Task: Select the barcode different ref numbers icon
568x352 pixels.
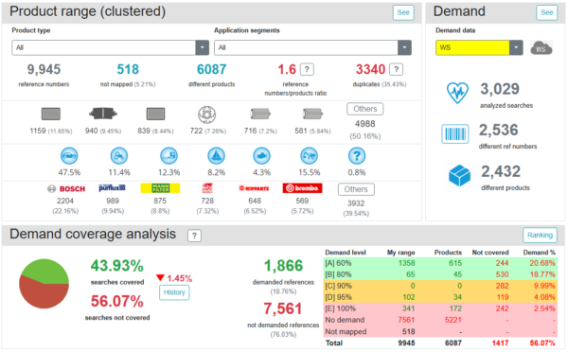Action: [x=455, y=134]
